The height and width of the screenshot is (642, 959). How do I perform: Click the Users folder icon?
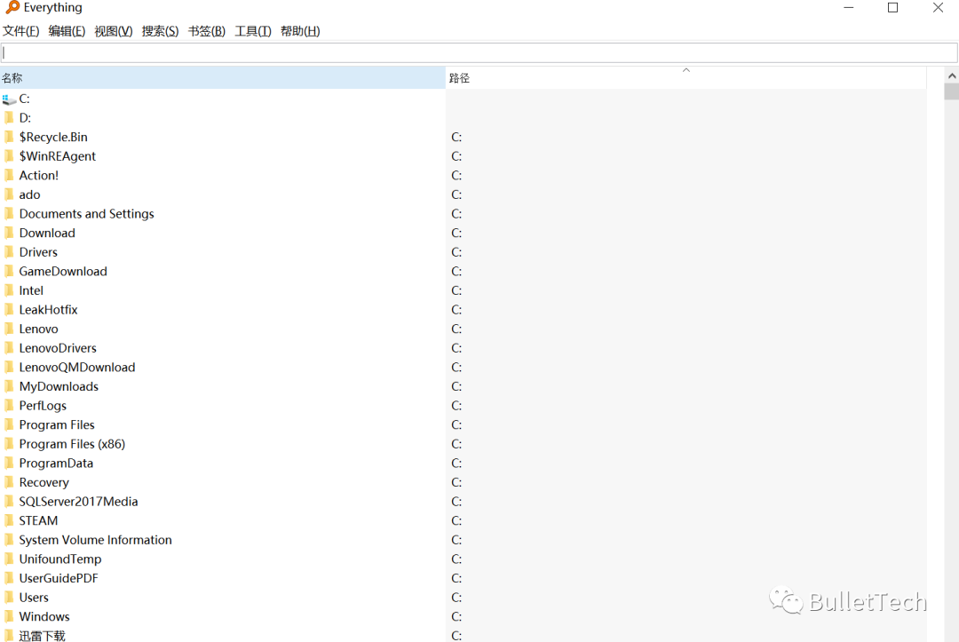[x=9, y=597]
